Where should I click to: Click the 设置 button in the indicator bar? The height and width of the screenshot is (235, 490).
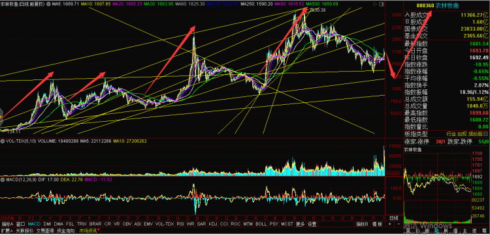pos(312,224)
